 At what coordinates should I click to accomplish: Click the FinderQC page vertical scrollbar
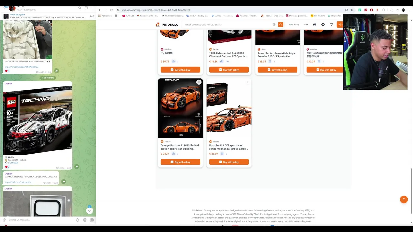pos(411,191)
